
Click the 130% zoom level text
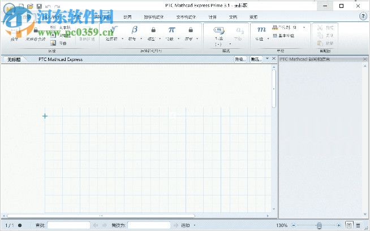(282, 225)
